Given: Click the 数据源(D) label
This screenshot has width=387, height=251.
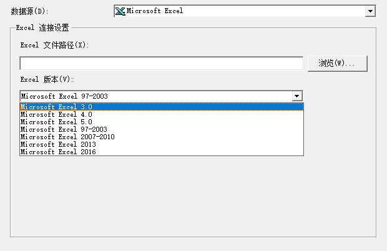Looking at the screenshot, I should (29, 11).
